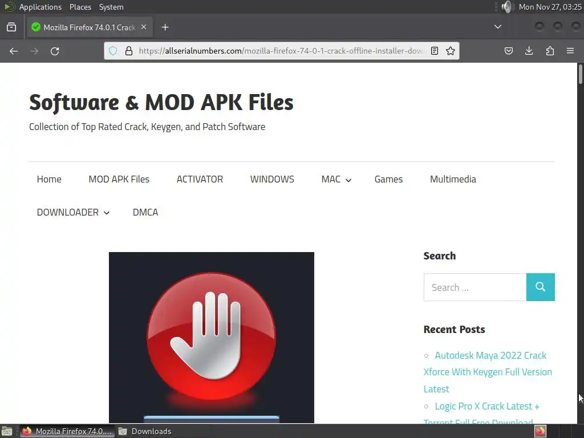Screen dimensions: 584x438
Task: Open the Firefox hamburger menu
Action: [570, 51]
